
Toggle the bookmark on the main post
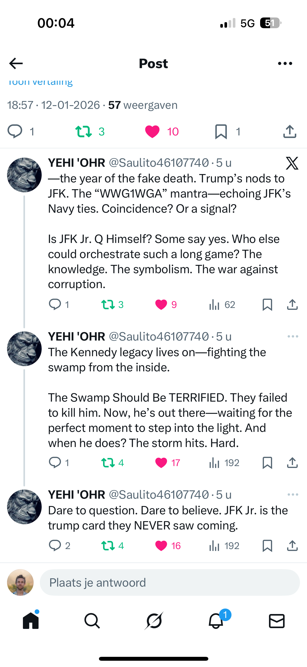(x=221, y=132)
